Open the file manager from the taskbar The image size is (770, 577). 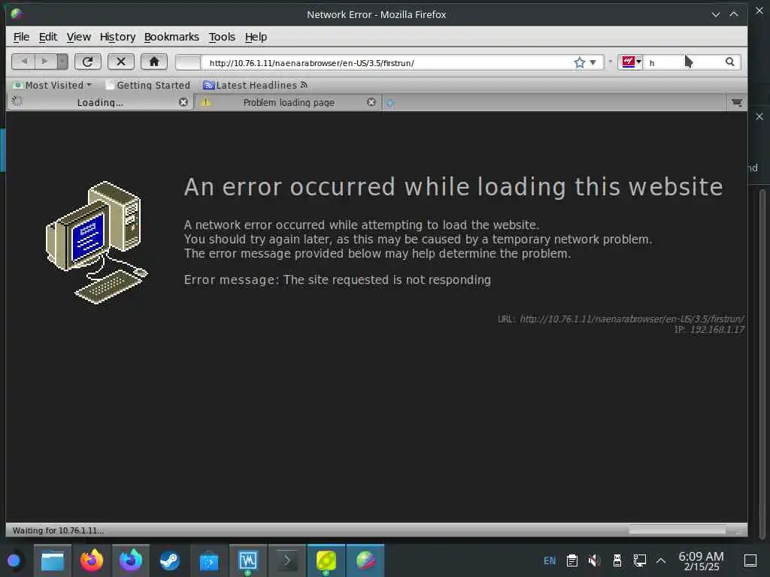[x=53, y=560]
